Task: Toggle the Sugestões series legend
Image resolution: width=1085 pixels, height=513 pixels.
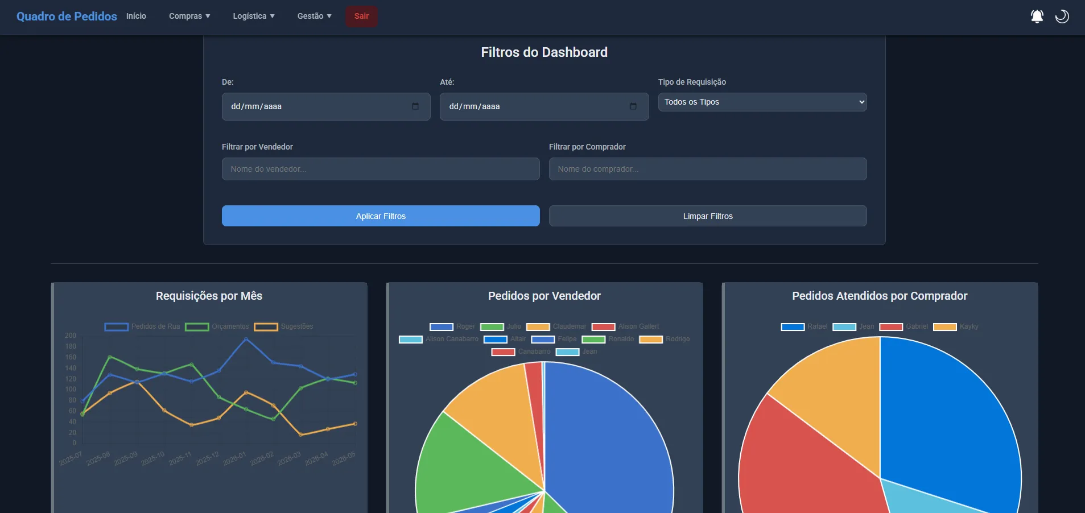Action: (284, 326)
